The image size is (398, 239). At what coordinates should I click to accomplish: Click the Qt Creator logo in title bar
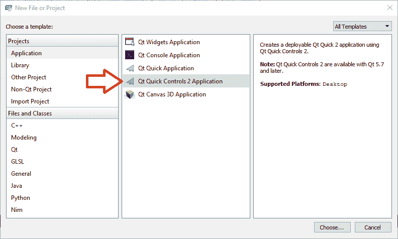coord(8,8)
